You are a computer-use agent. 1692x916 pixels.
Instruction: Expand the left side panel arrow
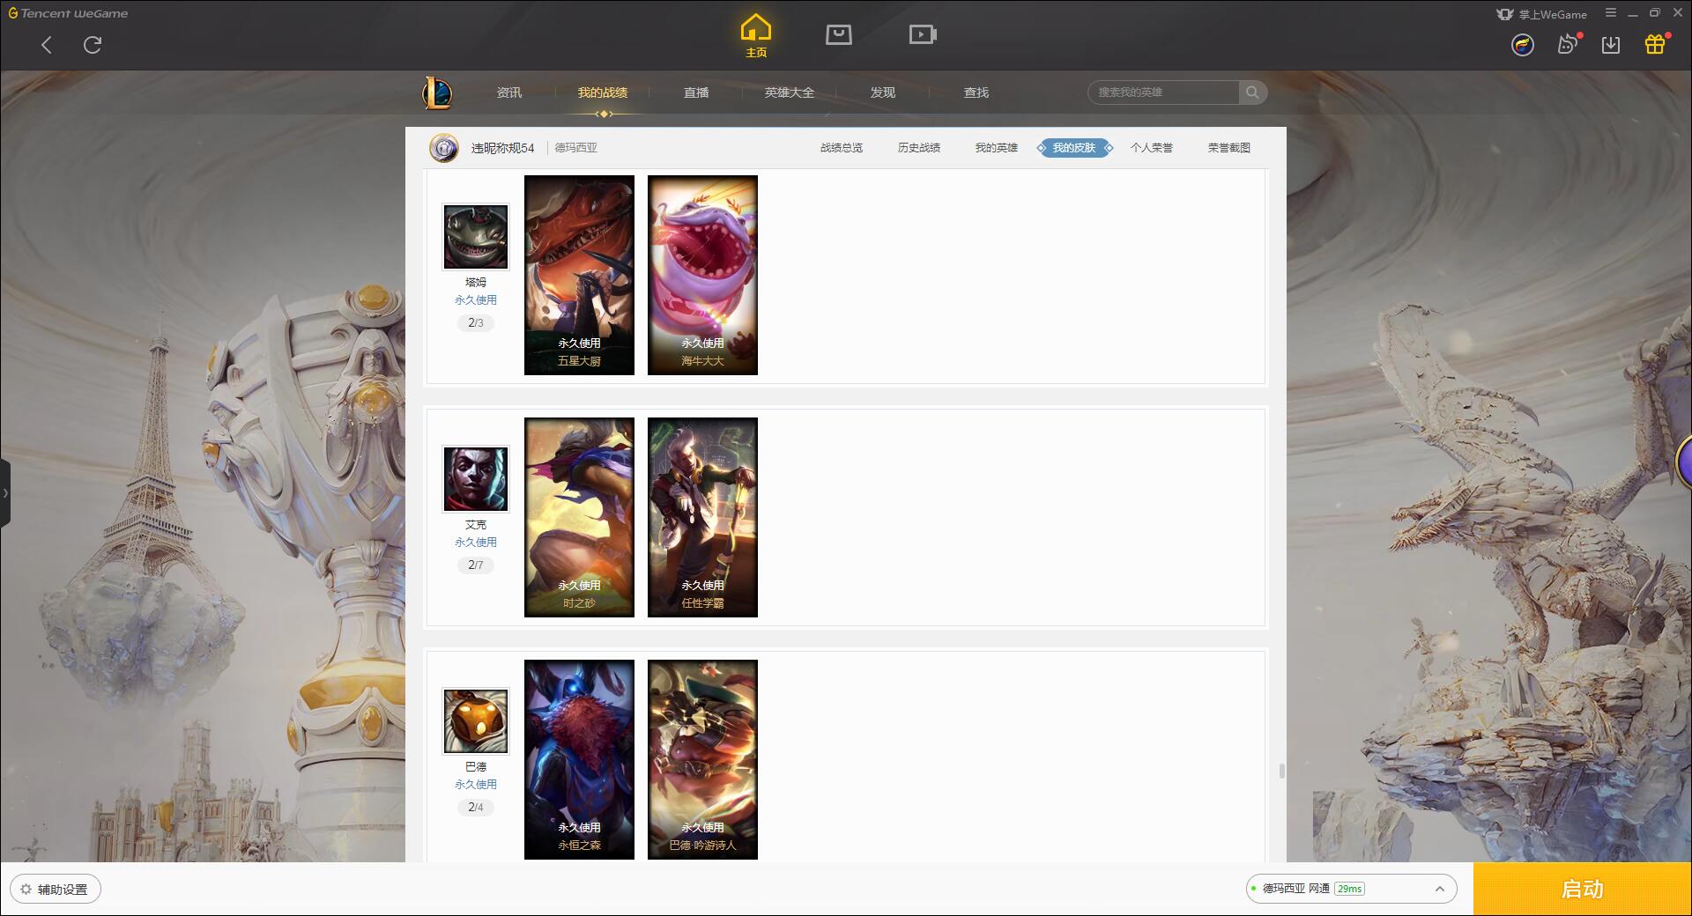(5, 493)
